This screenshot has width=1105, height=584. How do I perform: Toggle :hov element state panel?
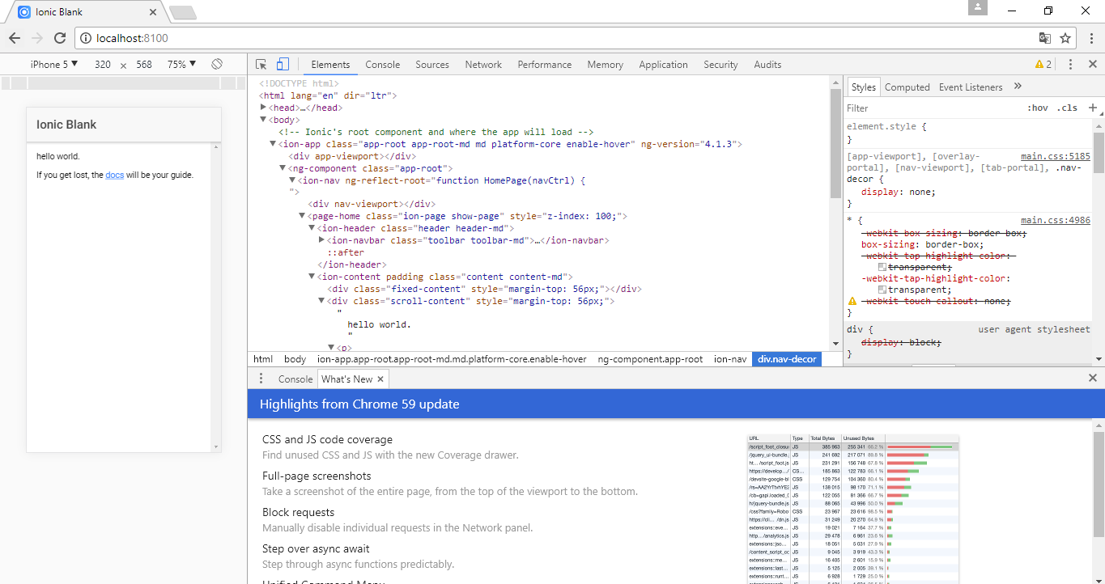1037,108
